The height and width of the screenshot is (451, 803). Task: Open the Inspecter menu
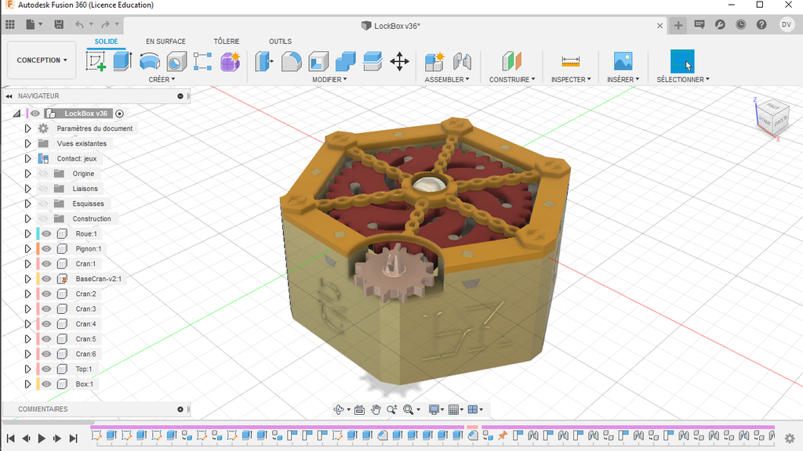[570, 78]
